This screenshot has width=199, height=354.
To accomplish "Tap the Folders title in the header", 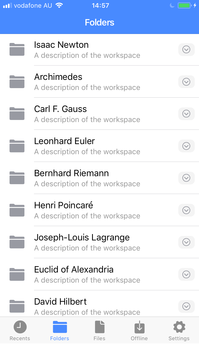I will [99, 22].
